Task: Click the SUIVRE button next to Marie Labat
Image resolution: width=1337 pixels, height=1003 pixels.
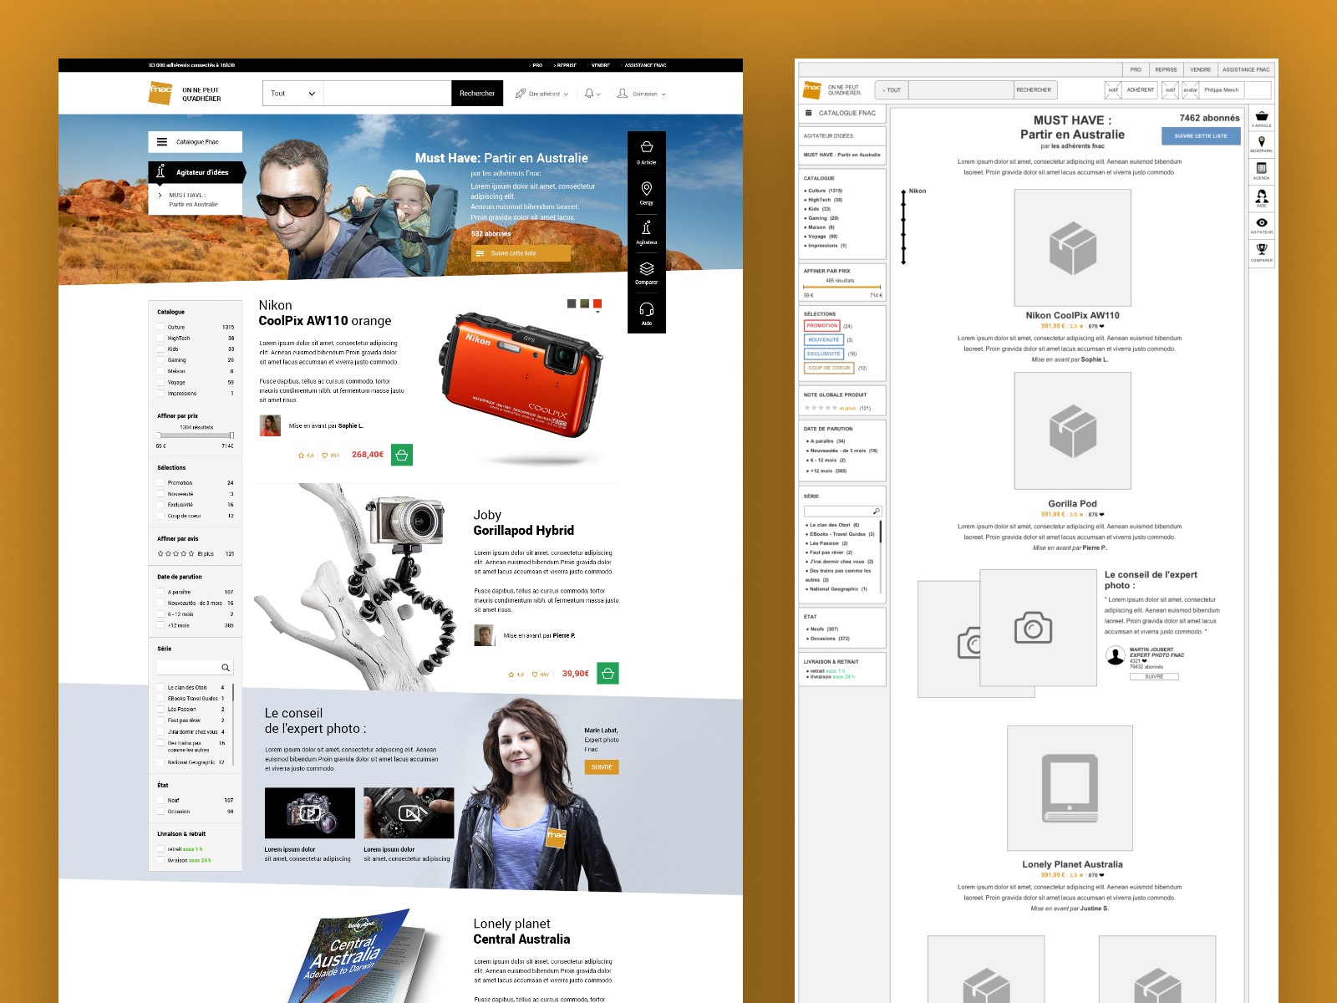Action: (x=602, y=767)
